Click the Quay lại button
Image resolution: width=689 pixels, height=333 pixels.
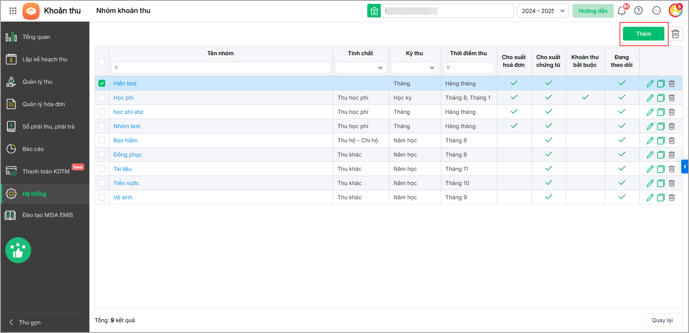pyautogui.click(x=662, y=320)
